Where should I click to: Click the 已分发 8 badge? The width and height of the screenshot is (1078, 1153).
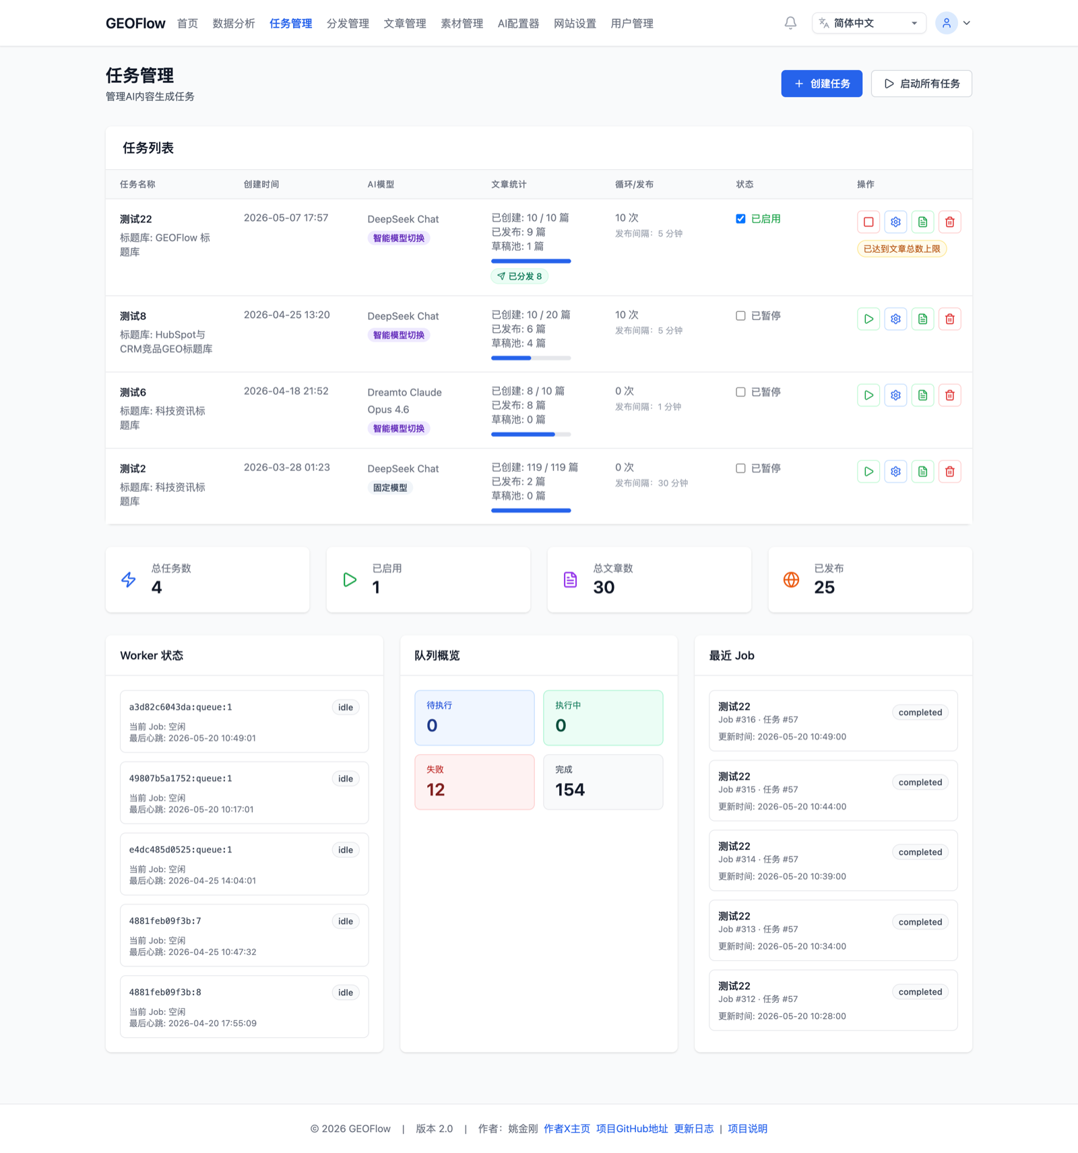519,276
